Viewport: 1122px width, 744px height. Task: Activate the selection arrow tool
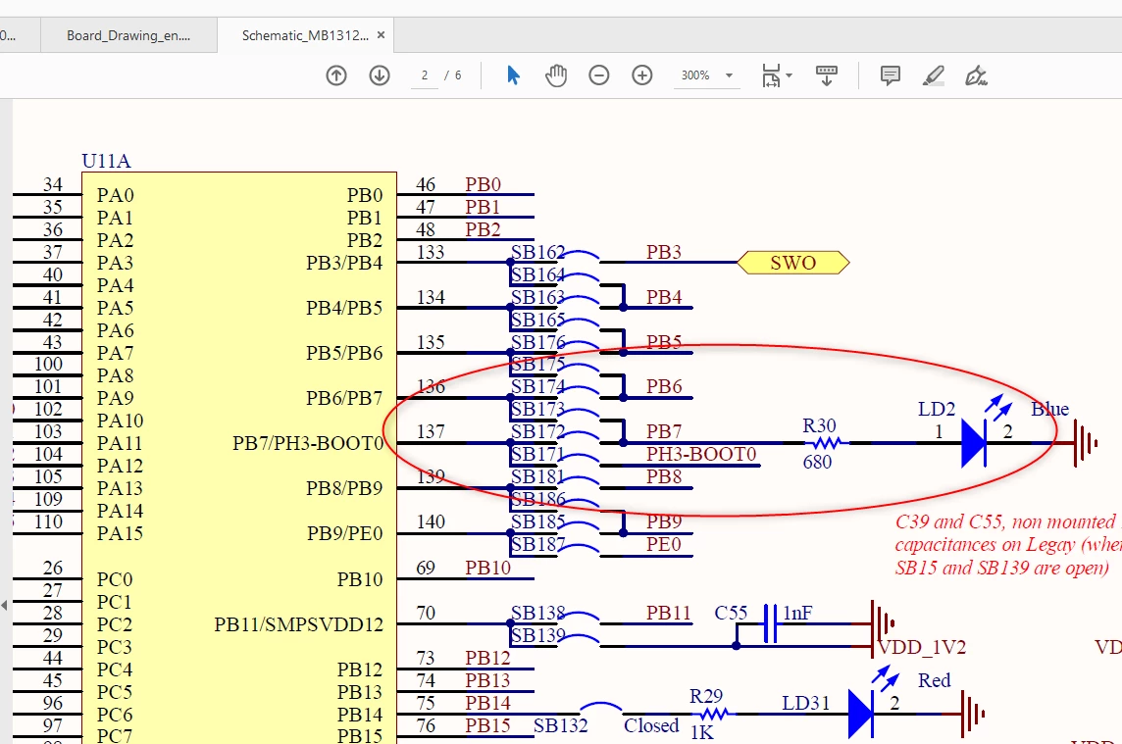coord(513,75)
